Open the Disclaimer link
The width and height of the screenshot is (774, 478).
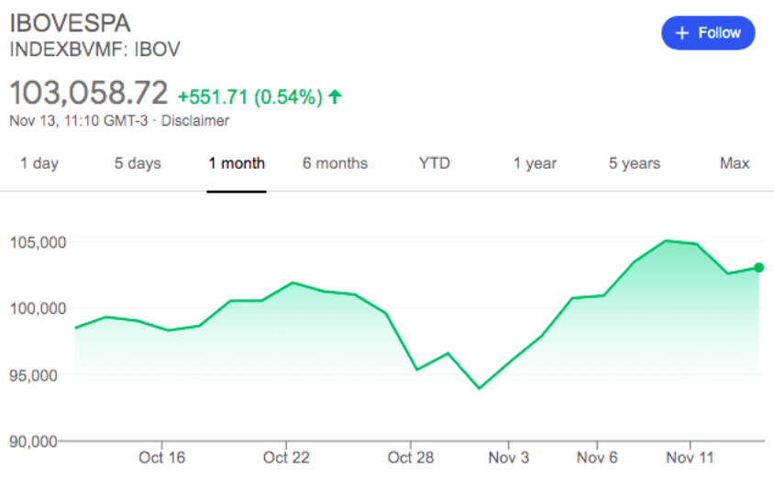click(x=195, y=120)
